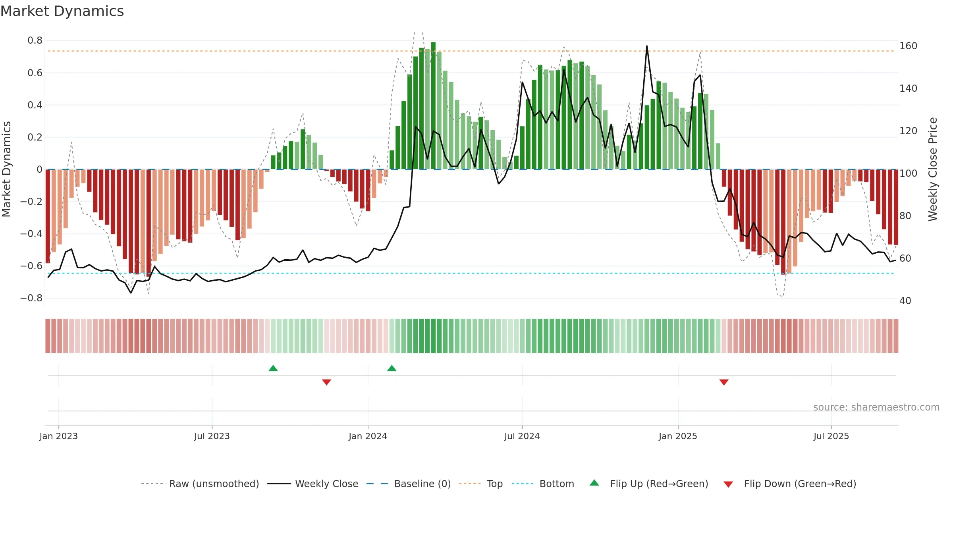Toggle the Baseline (0) legend entry
953x536 pixels.
[x=408, y=484]
